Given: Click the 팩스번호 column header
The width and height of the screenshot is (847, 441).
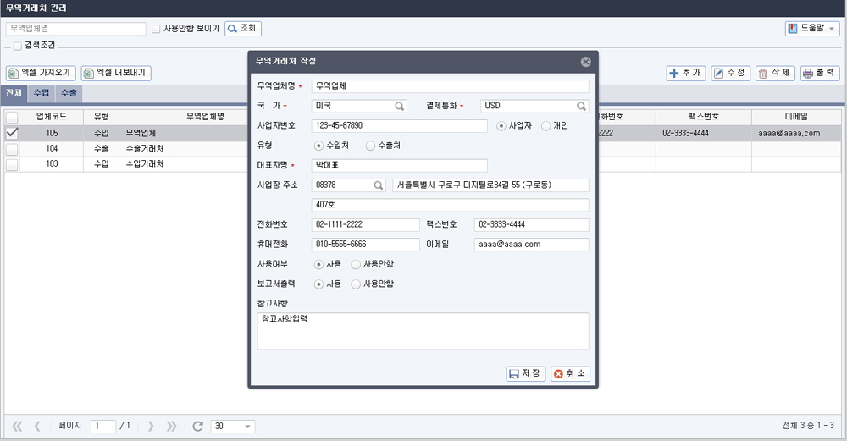Looking at the screenshot, I should pyautogui.click(x=704, y=117).
